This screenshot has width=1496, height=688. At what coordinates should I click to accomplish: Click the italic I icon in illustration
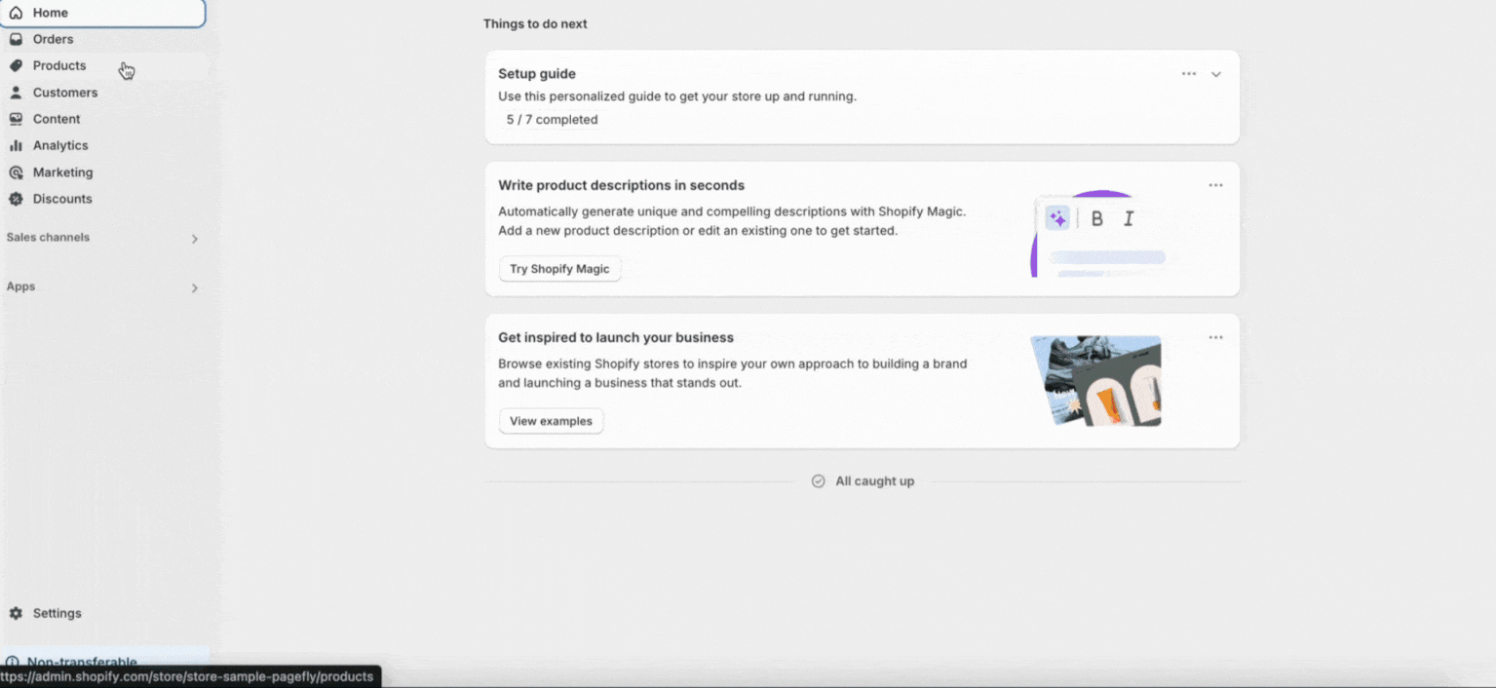tap(1129, 218)
